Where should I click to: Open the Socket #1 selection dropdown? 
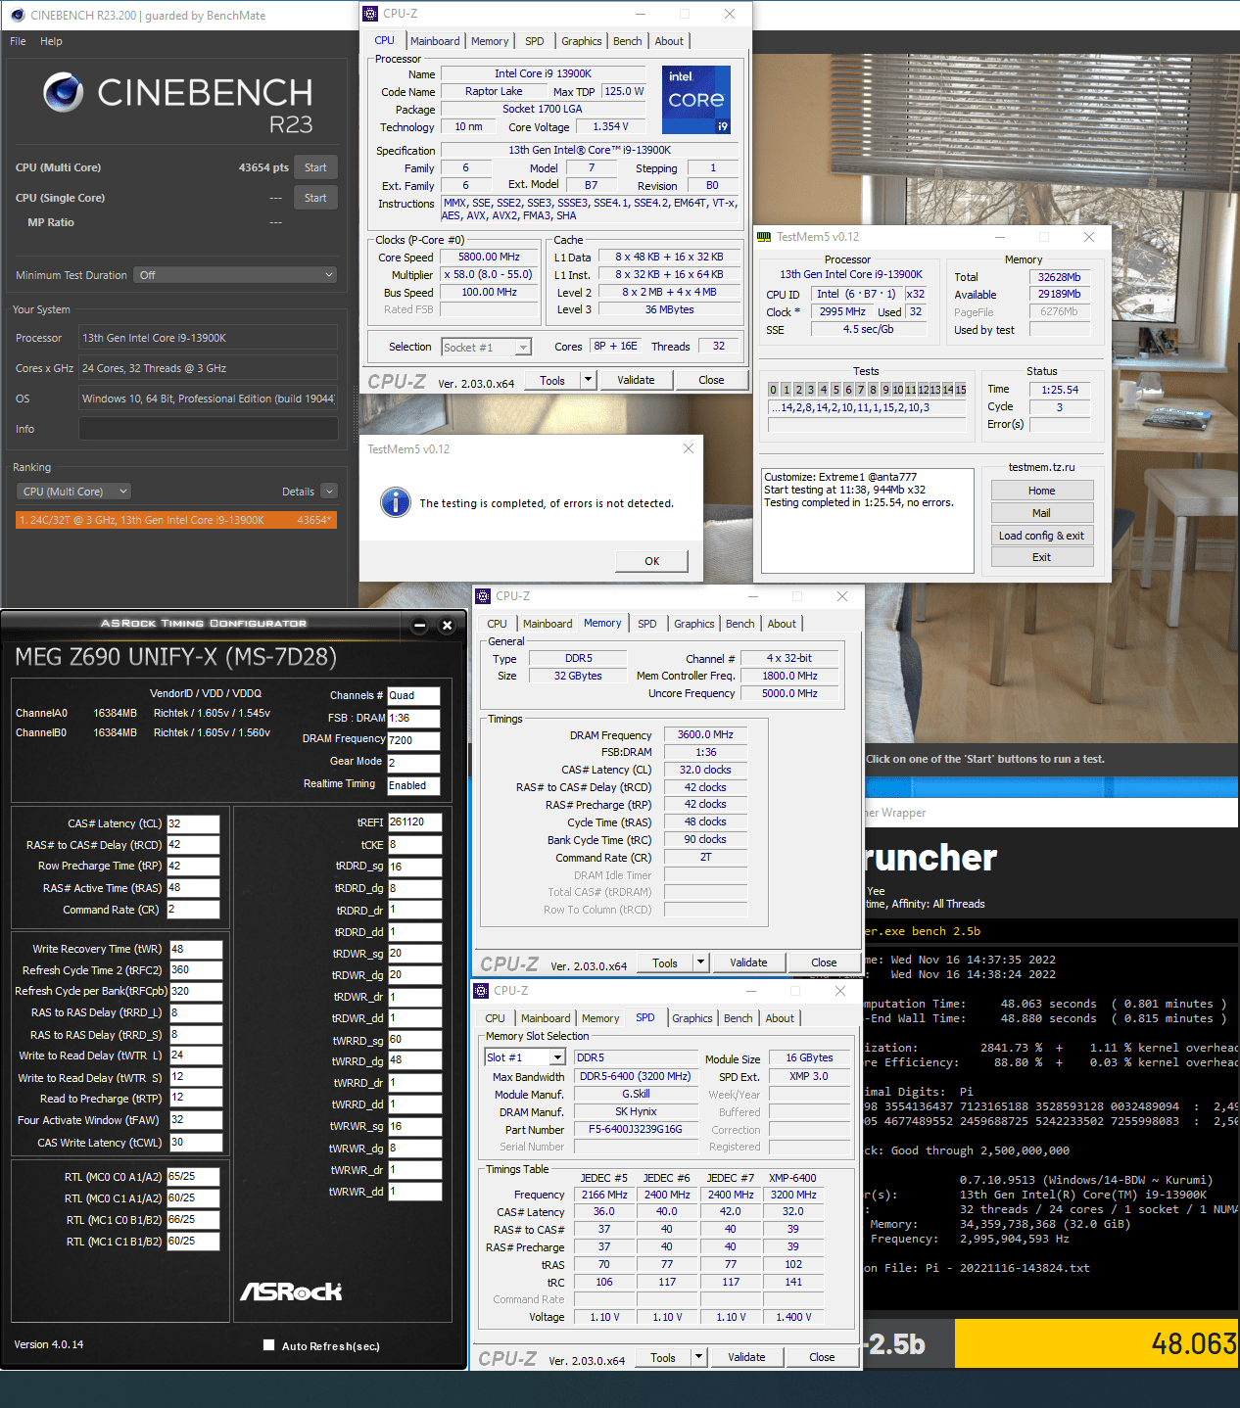486,347
